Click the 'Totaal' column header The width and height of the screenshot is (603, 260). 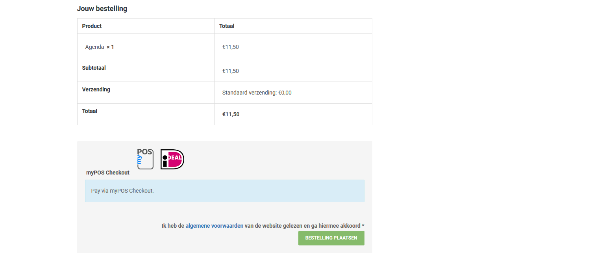[x=227, y=26]
